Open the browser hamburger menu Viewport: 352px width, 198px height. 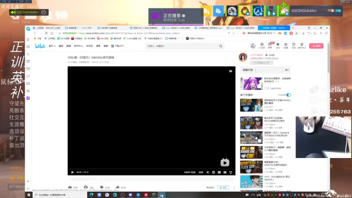(x=326, y=33)
